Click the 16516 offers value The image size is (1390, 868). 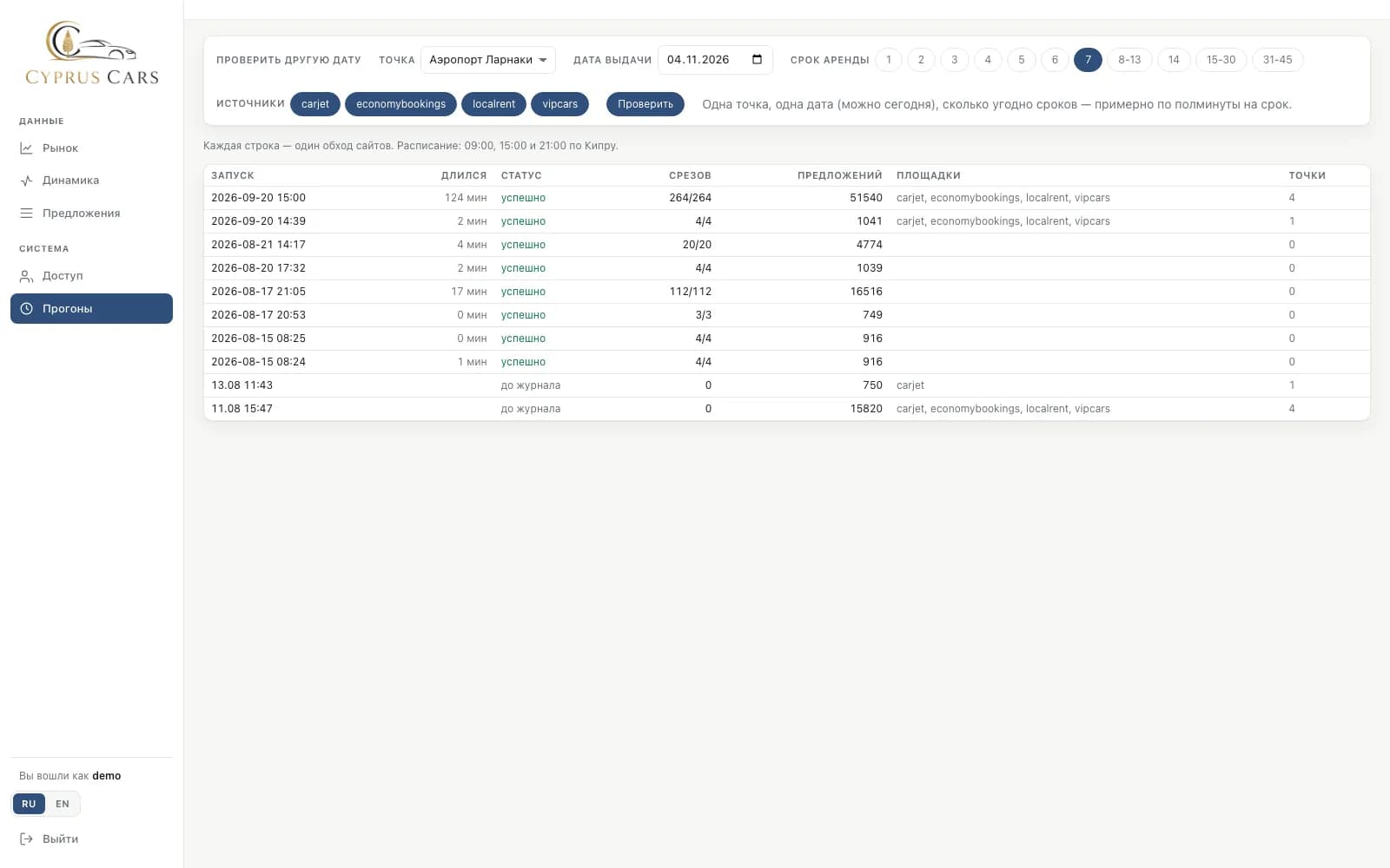(x=866, y=292)
